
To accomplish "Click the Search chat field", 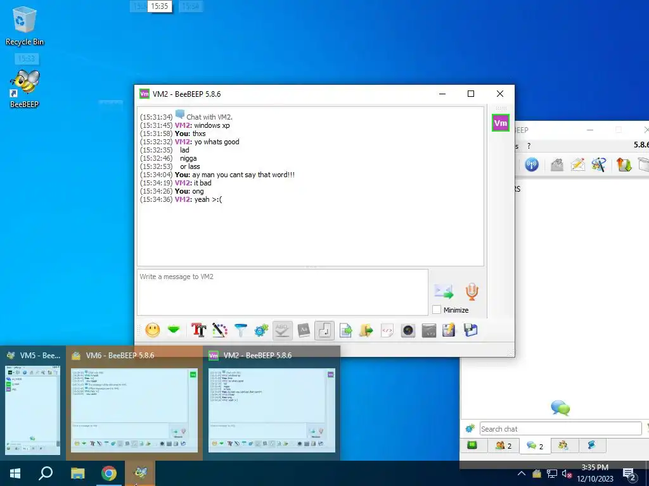I will point(560,429).
